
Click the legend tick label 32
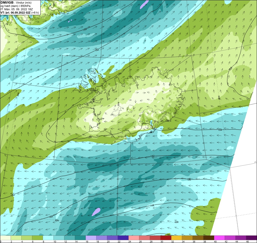[172, 241]
